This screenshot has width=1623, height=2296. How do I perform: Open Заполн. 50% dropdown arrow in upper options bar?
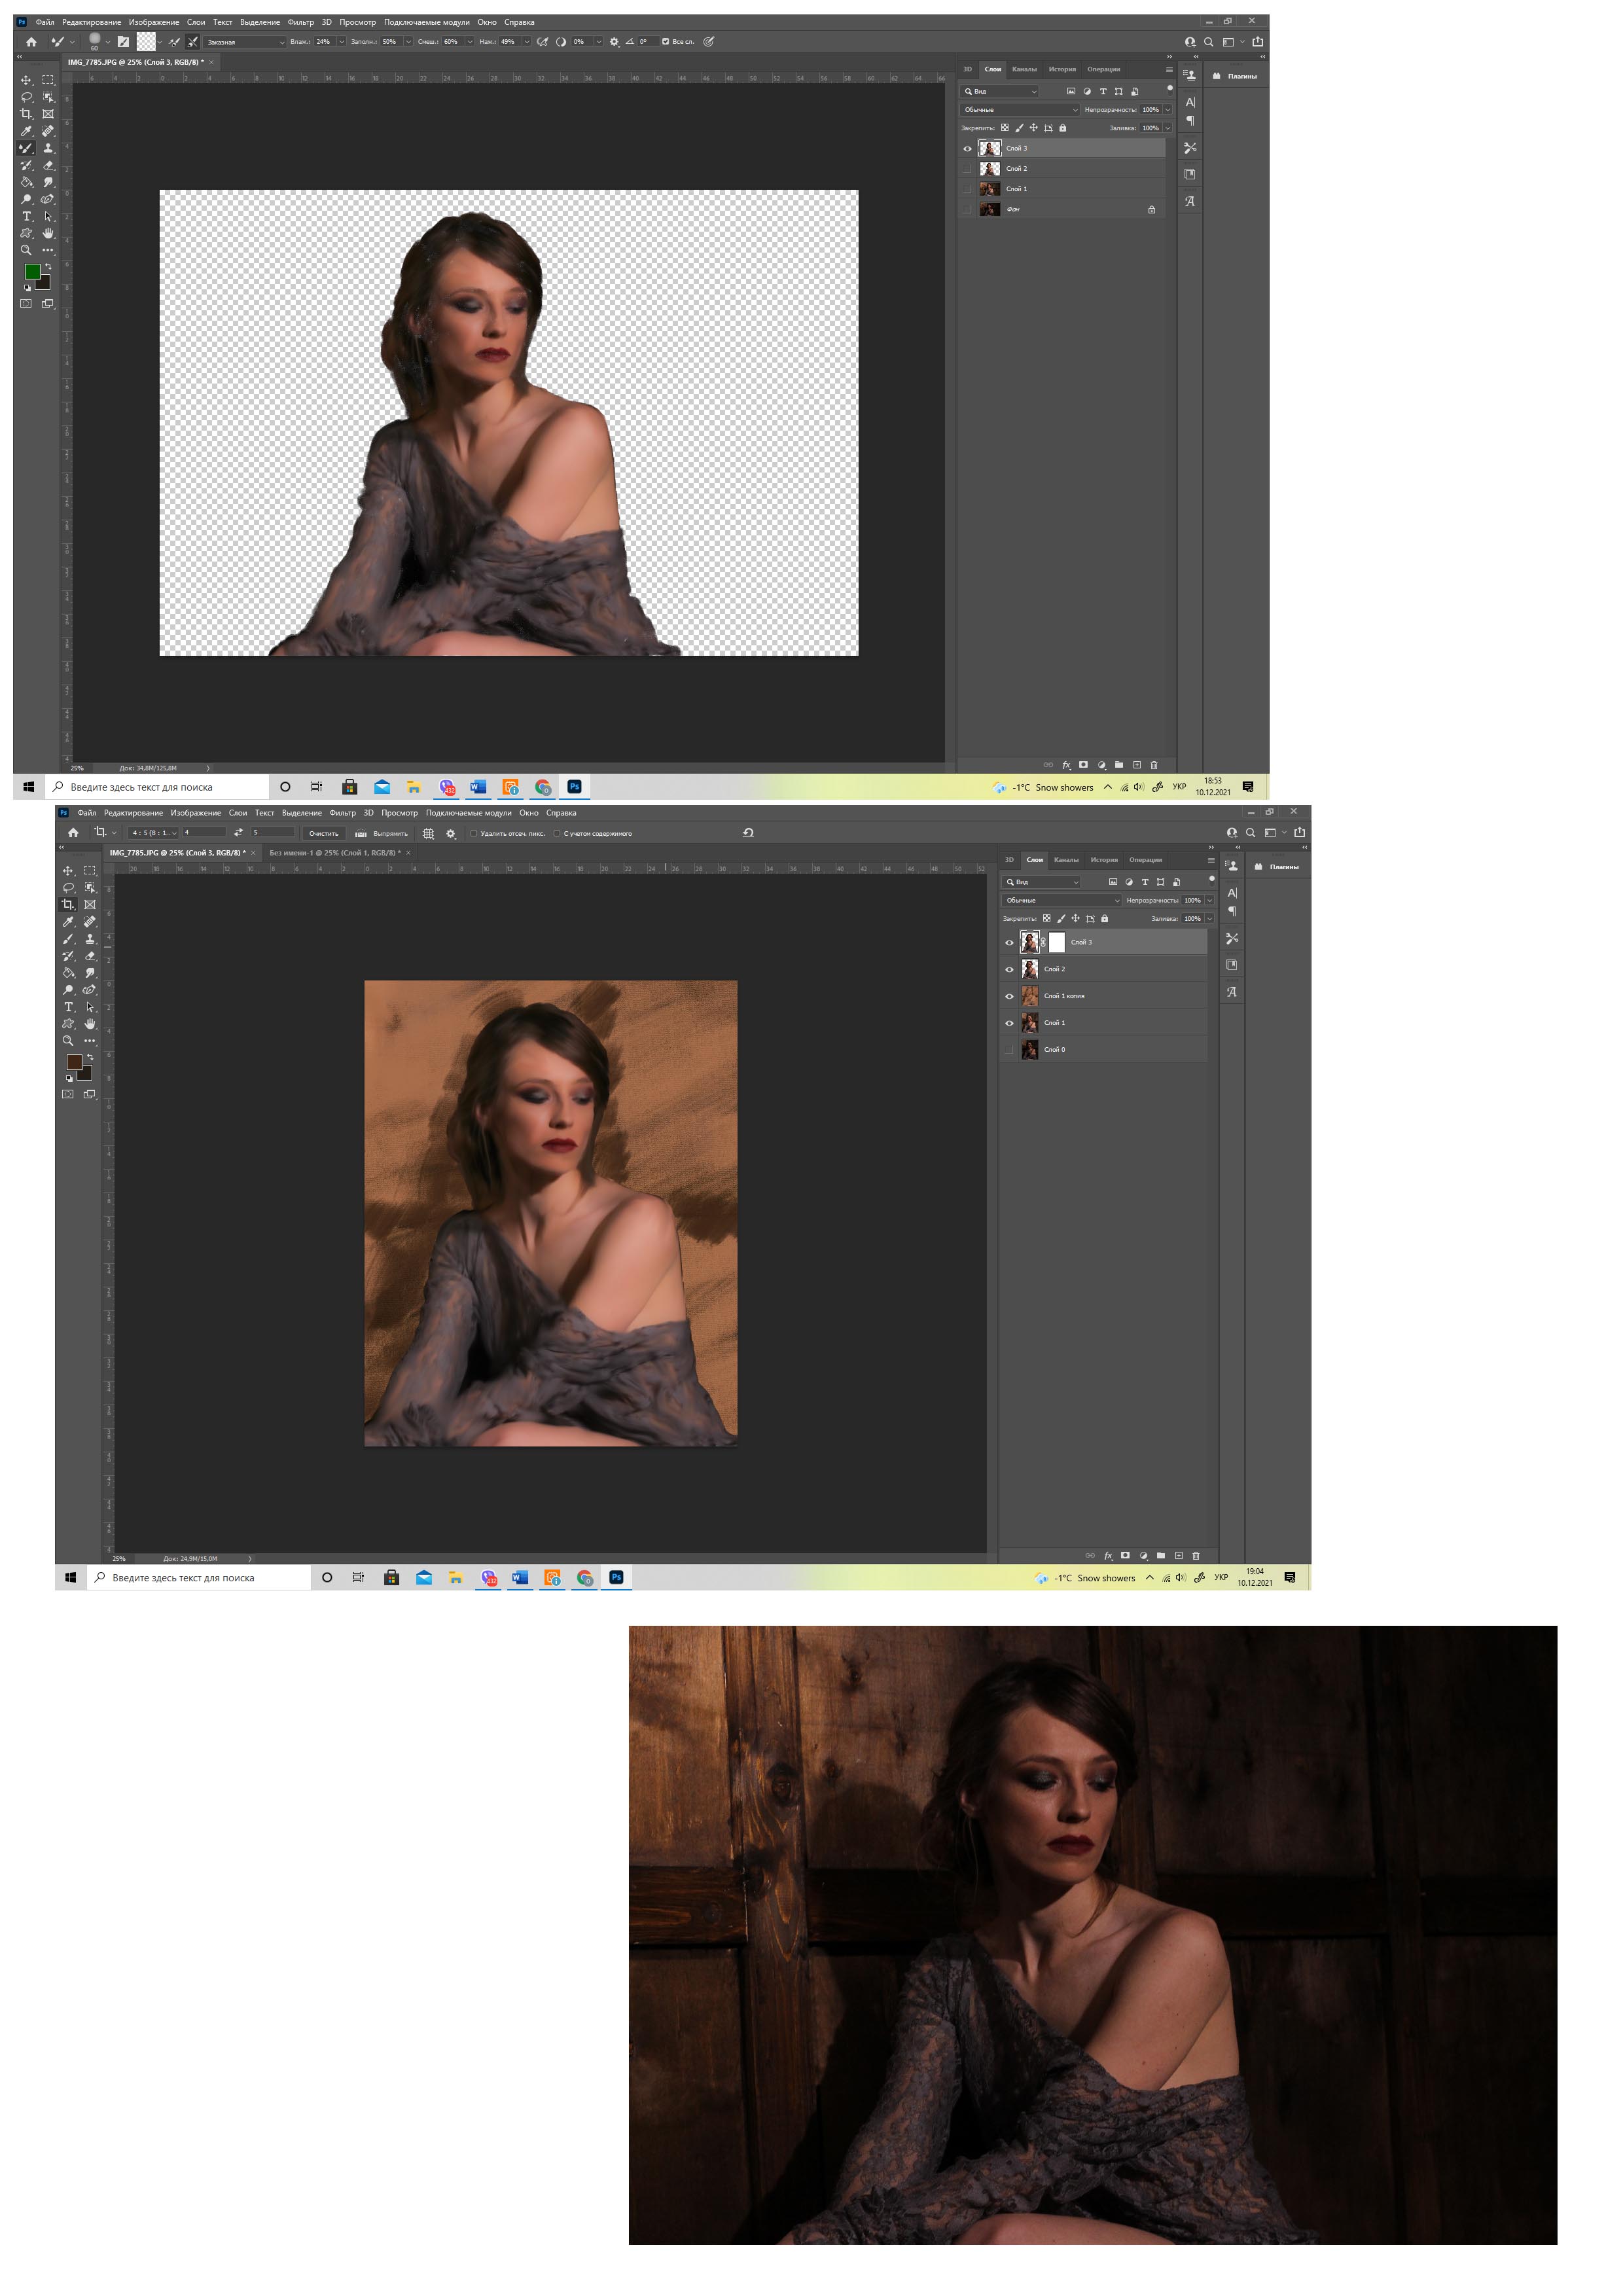point(408,42)
